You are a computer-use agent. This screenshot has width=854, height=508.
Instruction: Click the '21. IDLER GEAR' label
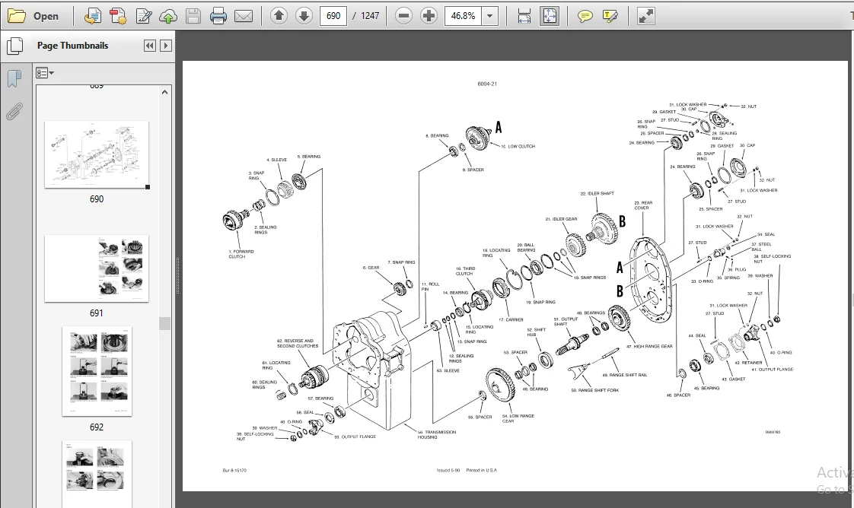(561, 219)
